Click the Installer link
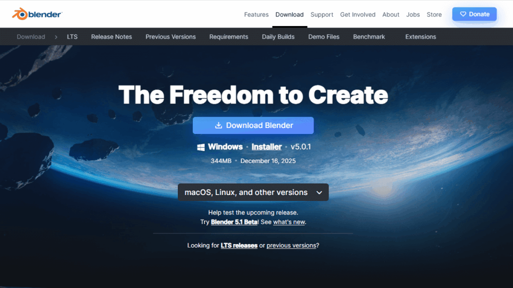 [x=267, y=147]
